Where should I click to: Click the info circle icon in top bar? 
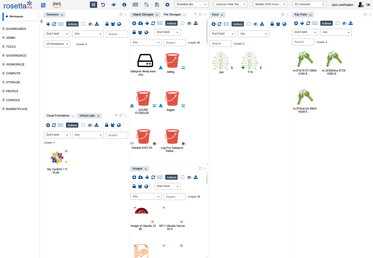pyautogui.click(x=124, y=4)
